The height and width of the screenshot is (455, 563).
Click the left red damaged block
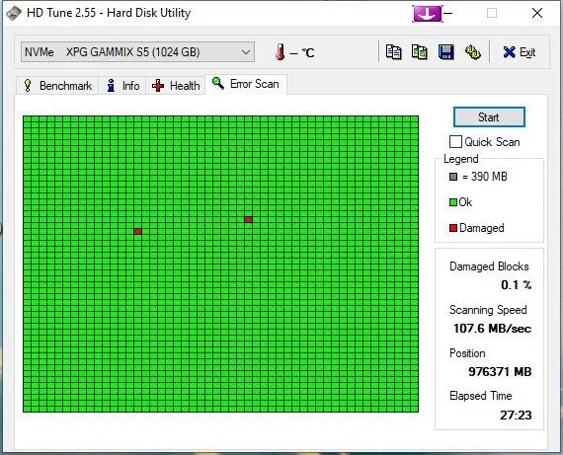[138, 231]
